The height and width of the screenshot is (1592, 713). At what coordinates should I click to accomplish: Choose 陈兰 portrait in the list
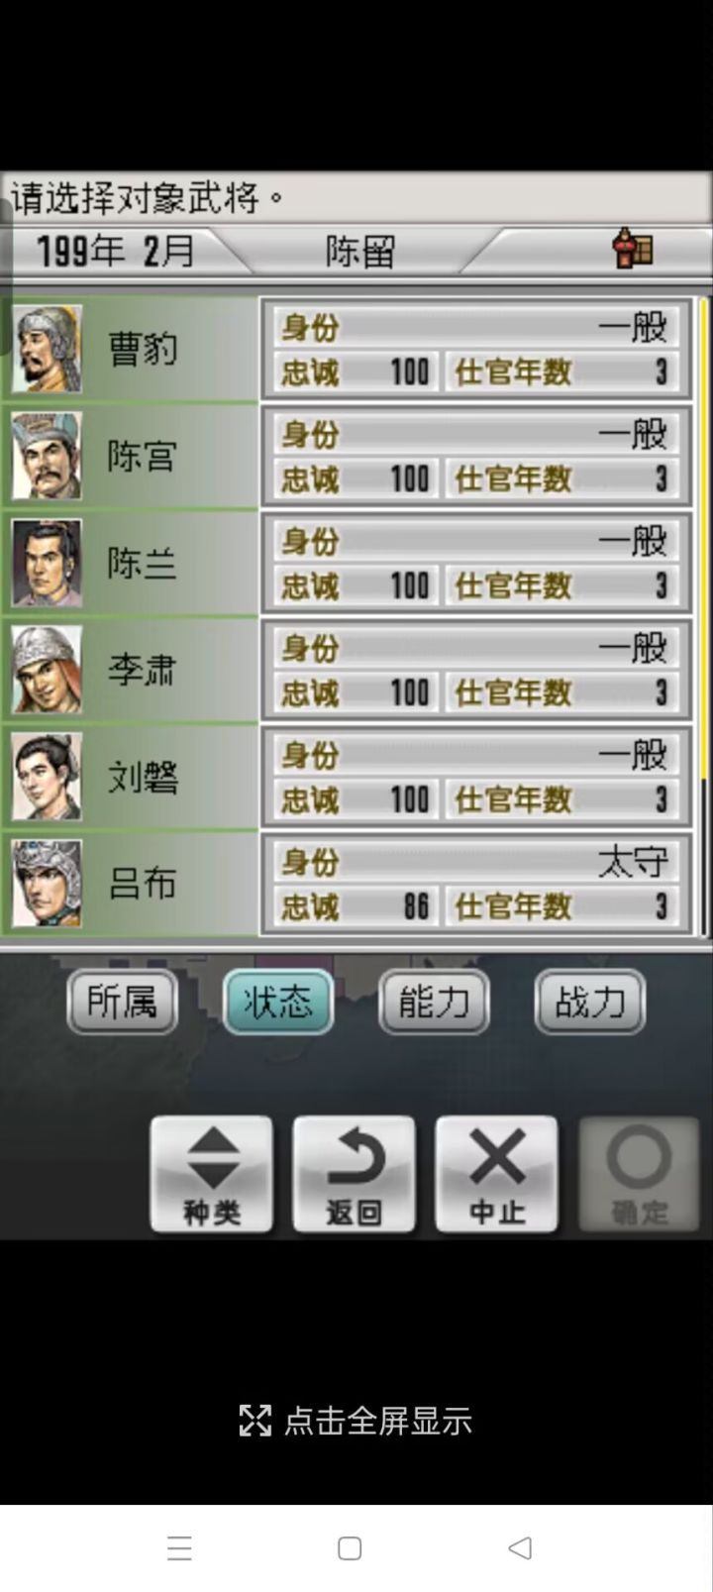pyautogui.click(x=47, y=563)
